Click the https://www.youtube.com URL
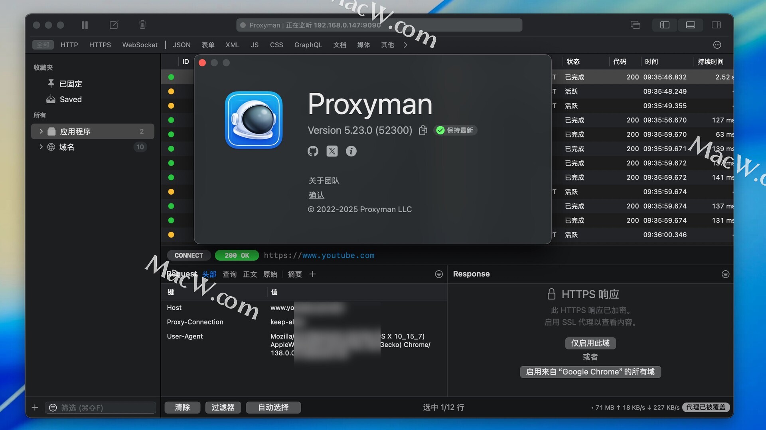766x430 pixels. (319, 255)
